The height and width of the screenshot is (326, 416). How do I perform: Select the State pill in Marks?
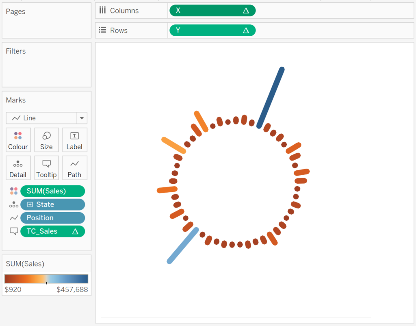point(53,204)
